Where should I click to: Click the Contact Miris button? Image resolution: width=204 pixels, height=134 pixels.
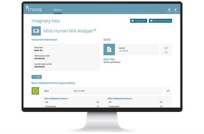pyautogui.click(x=139, y=21)
